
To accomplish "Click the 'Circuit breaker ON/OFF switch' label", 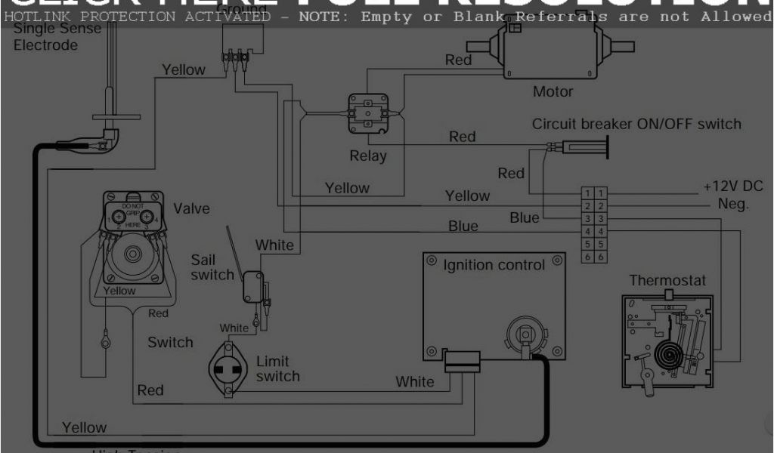I will [636, 124].
